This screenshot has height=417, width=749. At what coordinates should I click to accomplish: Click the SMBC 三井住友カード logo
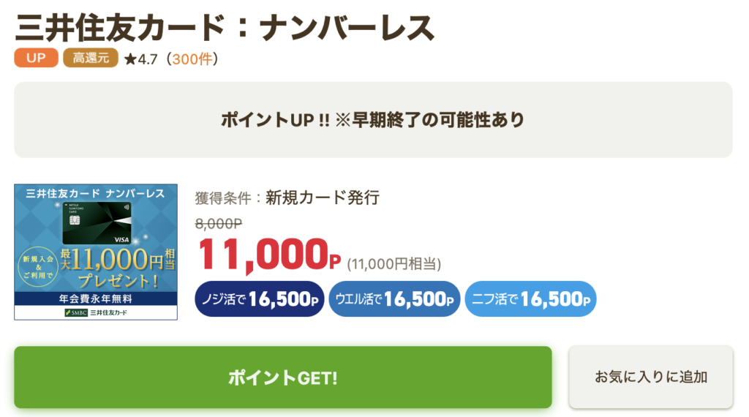point(96,312)
